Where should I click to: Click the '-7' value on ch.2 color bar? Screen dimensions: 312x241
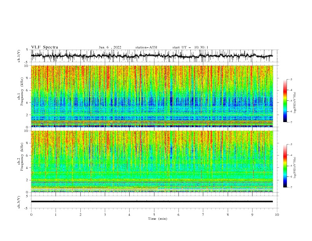point(290,187)
